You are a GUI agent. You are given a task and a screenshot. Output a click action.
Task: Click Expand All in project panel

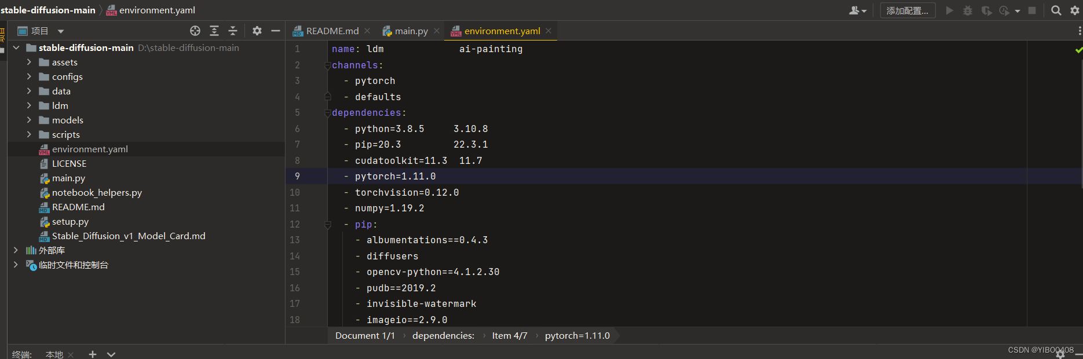214,31
